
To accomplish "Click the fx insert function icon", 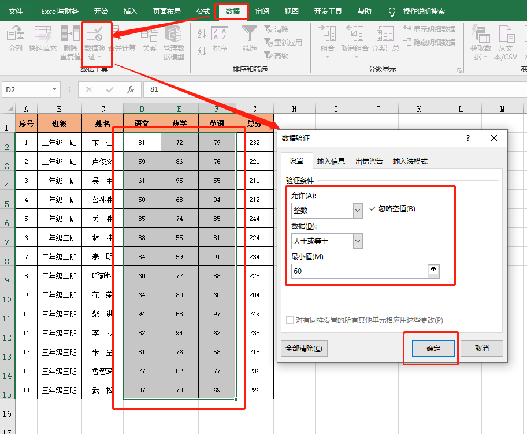I will click(131, 89).
